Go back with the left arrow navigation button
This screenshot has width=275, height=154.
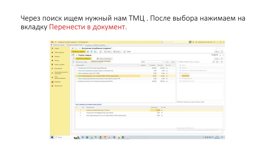(73, 48)
